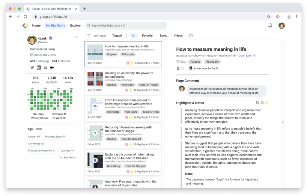The image size is (307, 196).
Task: Select the Founding Story 57 tag
Action: 55,137
